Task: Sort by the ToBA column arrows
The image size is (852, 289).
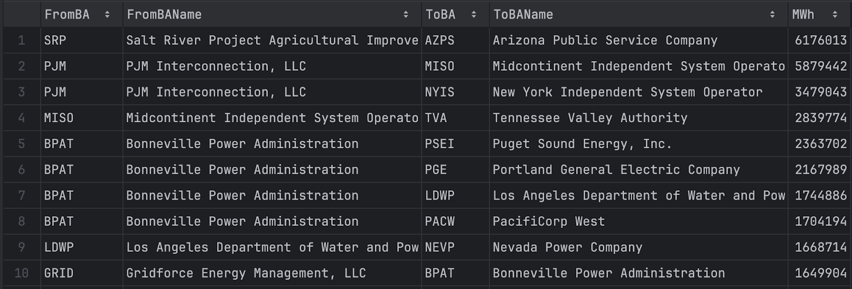Action: point(474,15)
